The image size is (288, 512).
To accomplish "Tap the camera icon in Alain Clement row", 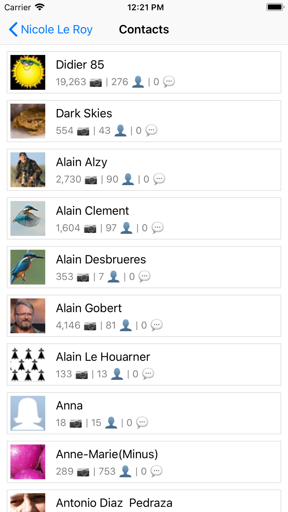I will pyautogui.click(x=90, y=229).
